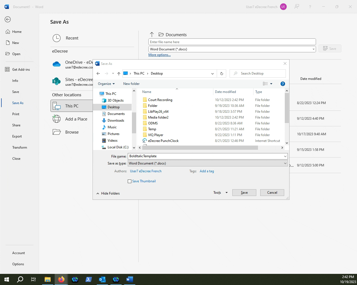Click the SharePoint Sites icon
357x285 pixels.
[x=57, y=81]
